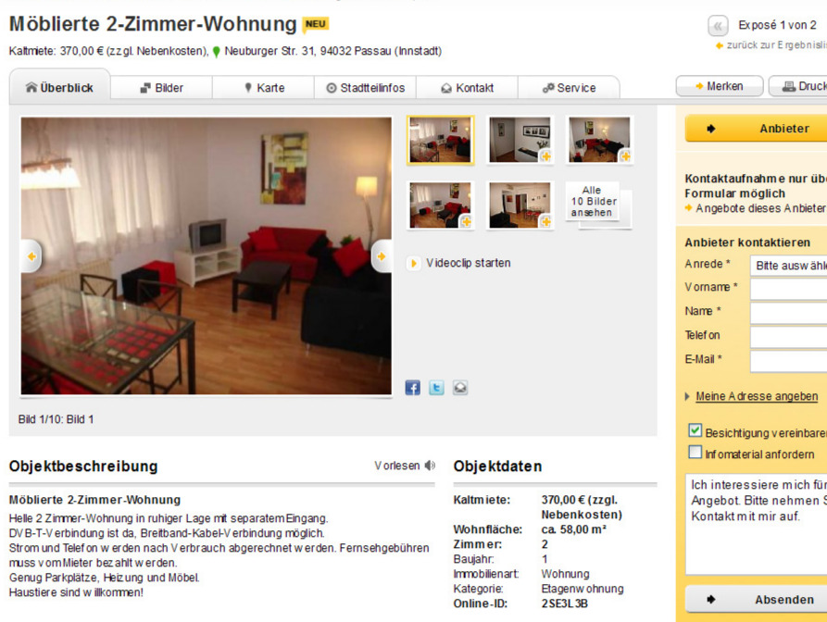Send listing by email envelope icon
Viewport: 827px width, 622px height.
point(460,388)
